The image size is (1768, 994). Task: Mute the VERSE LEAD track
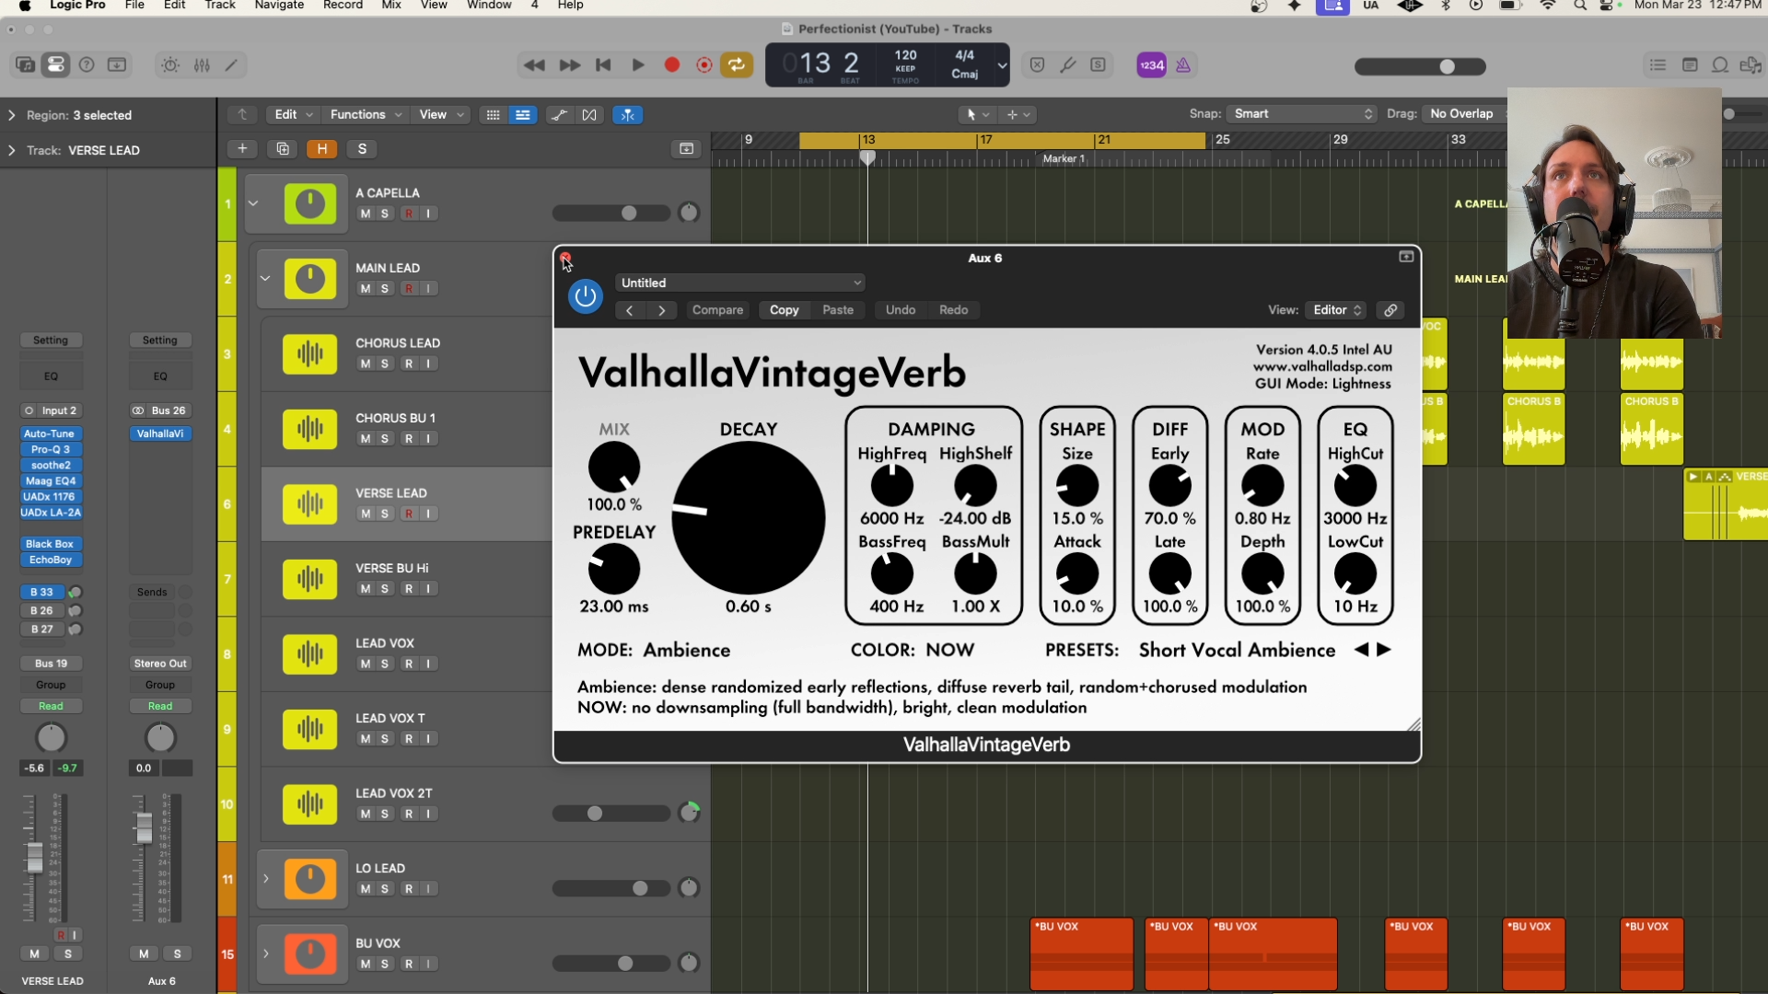366,514
